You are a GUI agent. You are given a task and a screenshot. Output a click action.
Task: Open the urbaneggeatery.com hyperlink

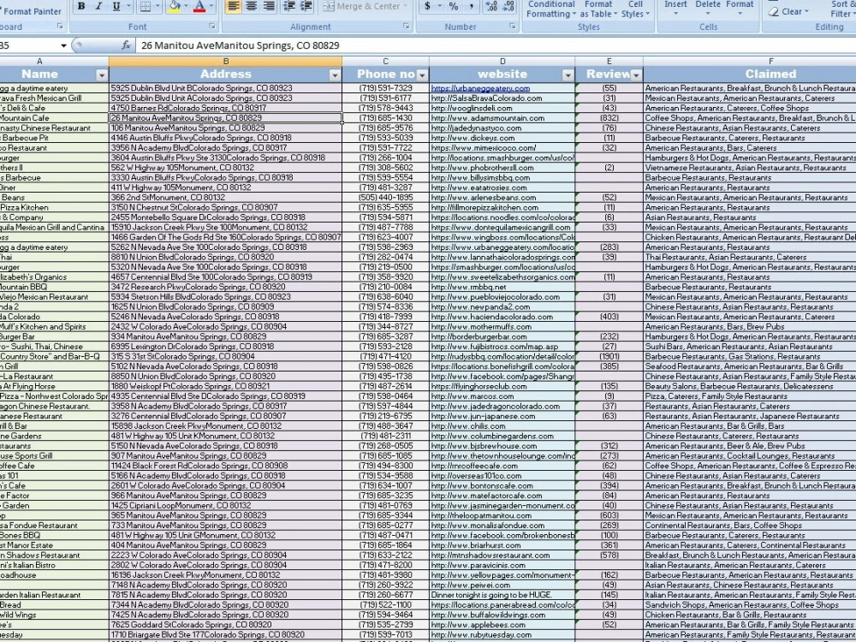coord(480,88)
